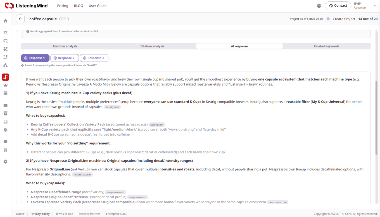The height and width of the screenshot is (217, 380).
Task: Click the '14 out of 20' project count
Action: (368, 19)
